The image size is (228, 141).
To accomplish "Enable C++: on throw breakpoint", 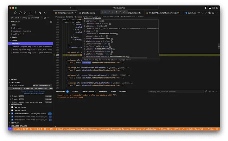I will 12,107.
